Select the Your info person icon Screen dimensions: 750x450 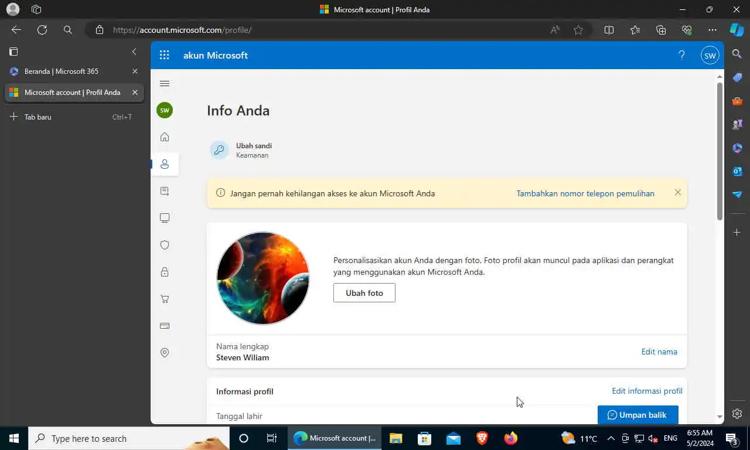pyautogui.click(x=165, y=164)
